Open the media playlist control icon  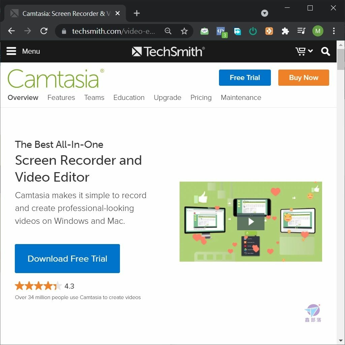301,31
